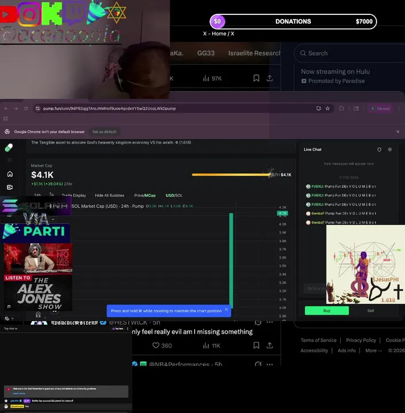Click the pump.fun pill logo
The height and width of the screenshot is (413, 405).
(9, 147)
